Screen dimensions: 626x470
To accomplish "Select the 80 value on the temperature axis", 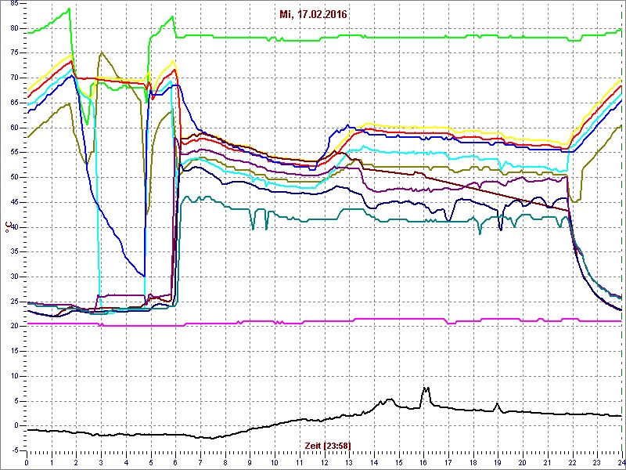I will pyautogui.click(x=13, y=28).
